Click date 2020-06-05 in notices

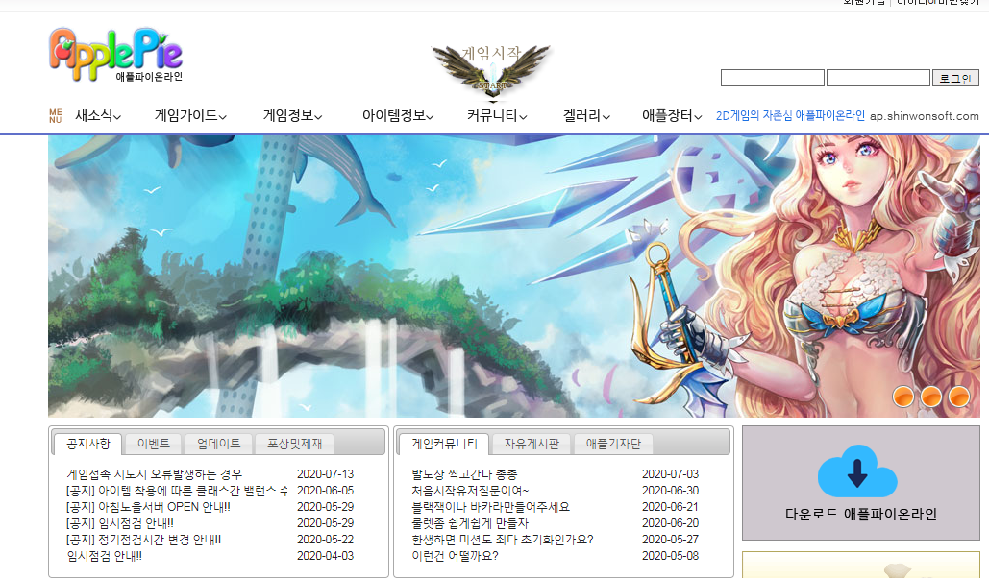click(x=326, y=491)
